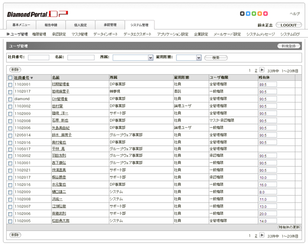This screenshot has width=308, height=244.
Task: Select the green theme color square
Action: (254, 14)
